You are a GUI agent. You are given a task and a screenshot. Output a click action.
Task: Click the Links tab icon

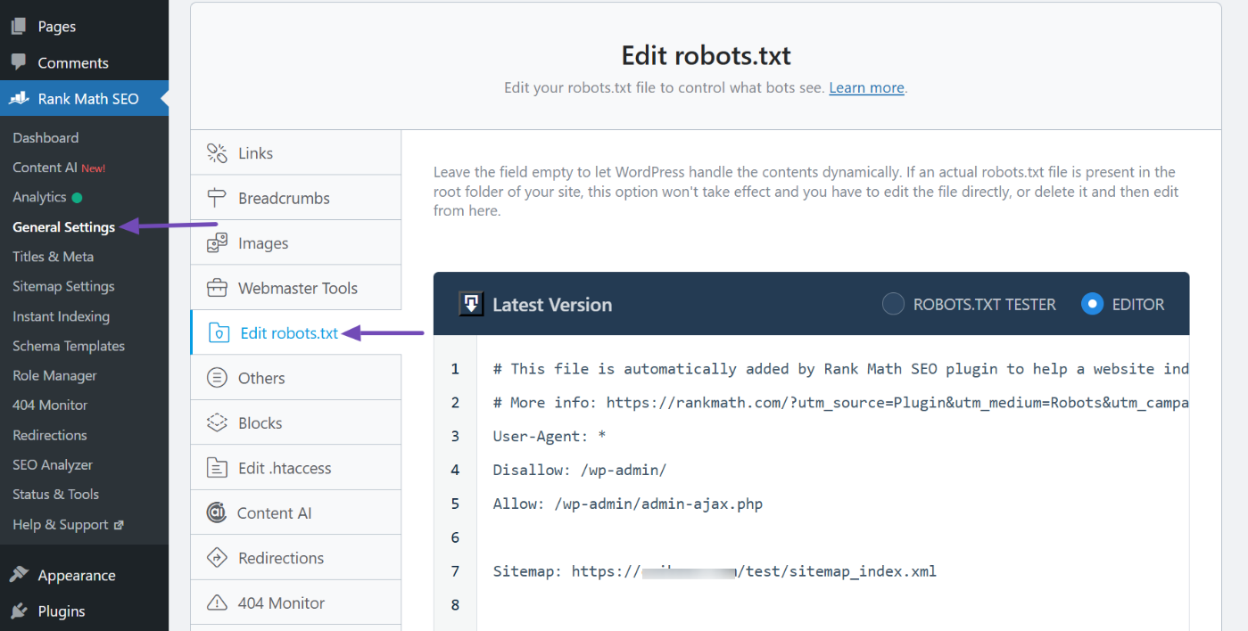(217, 153)
